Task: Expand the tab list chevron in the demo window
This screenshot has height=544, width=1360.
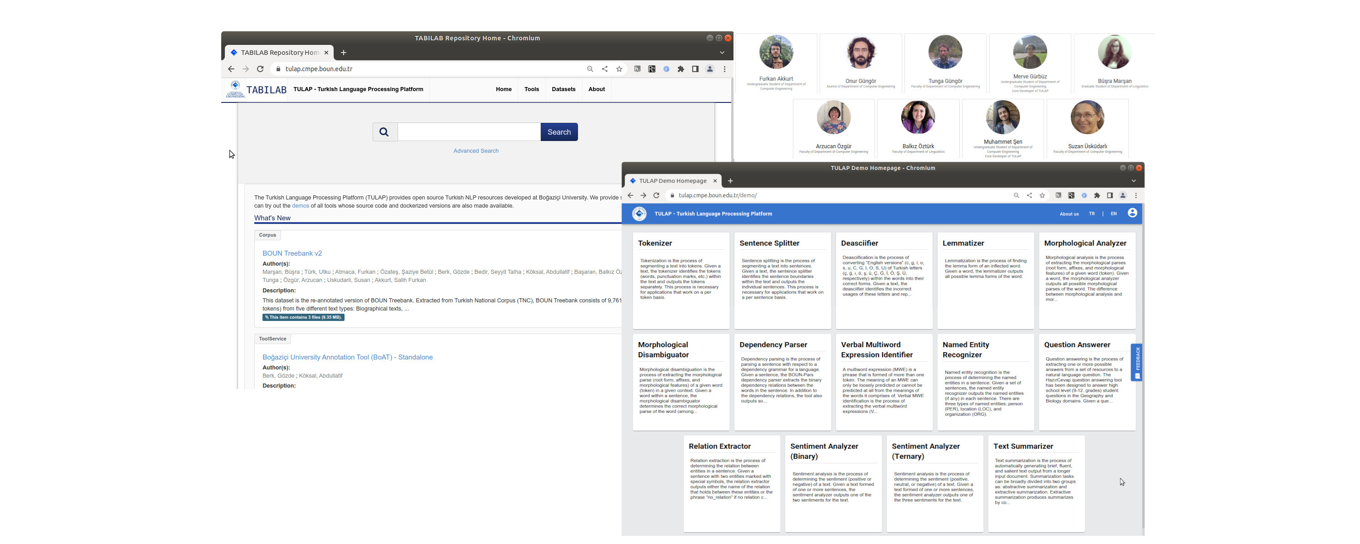Action: [1133, 180]
